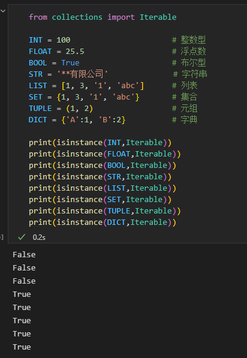Click print(isinstance(STR,Iterable)) statement
This screenshot has width=247, height=358.
click(100, 177)
